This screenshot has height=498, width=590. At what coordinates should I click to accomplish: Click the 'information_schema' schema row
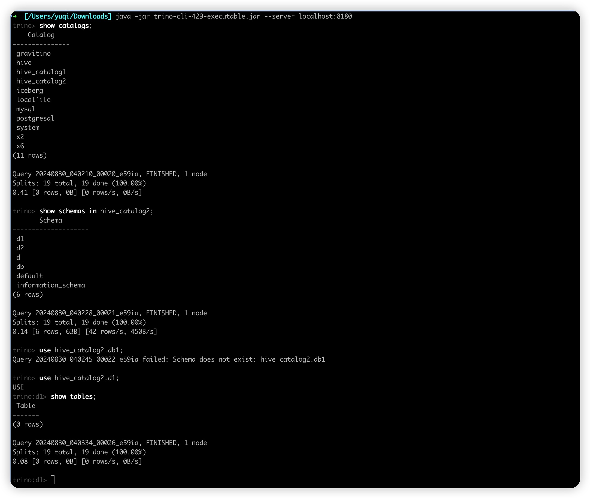coord(51,285)
